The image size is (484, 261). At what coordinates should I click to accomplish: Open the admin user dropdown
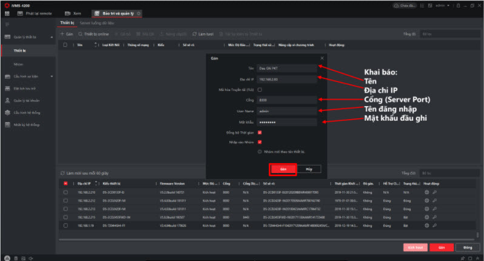pyautogui.click(x=448, y=4)
